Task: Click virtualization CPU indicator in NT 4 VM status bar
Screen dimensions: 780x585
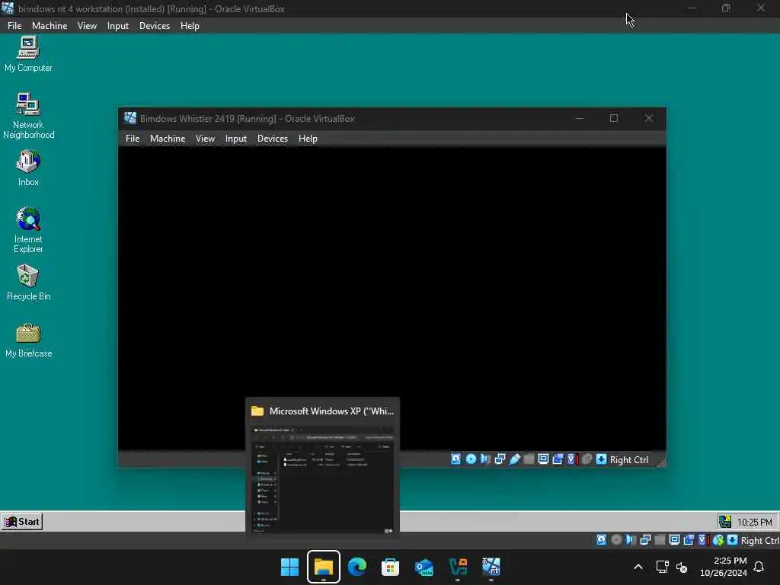Action: point(703,540)
